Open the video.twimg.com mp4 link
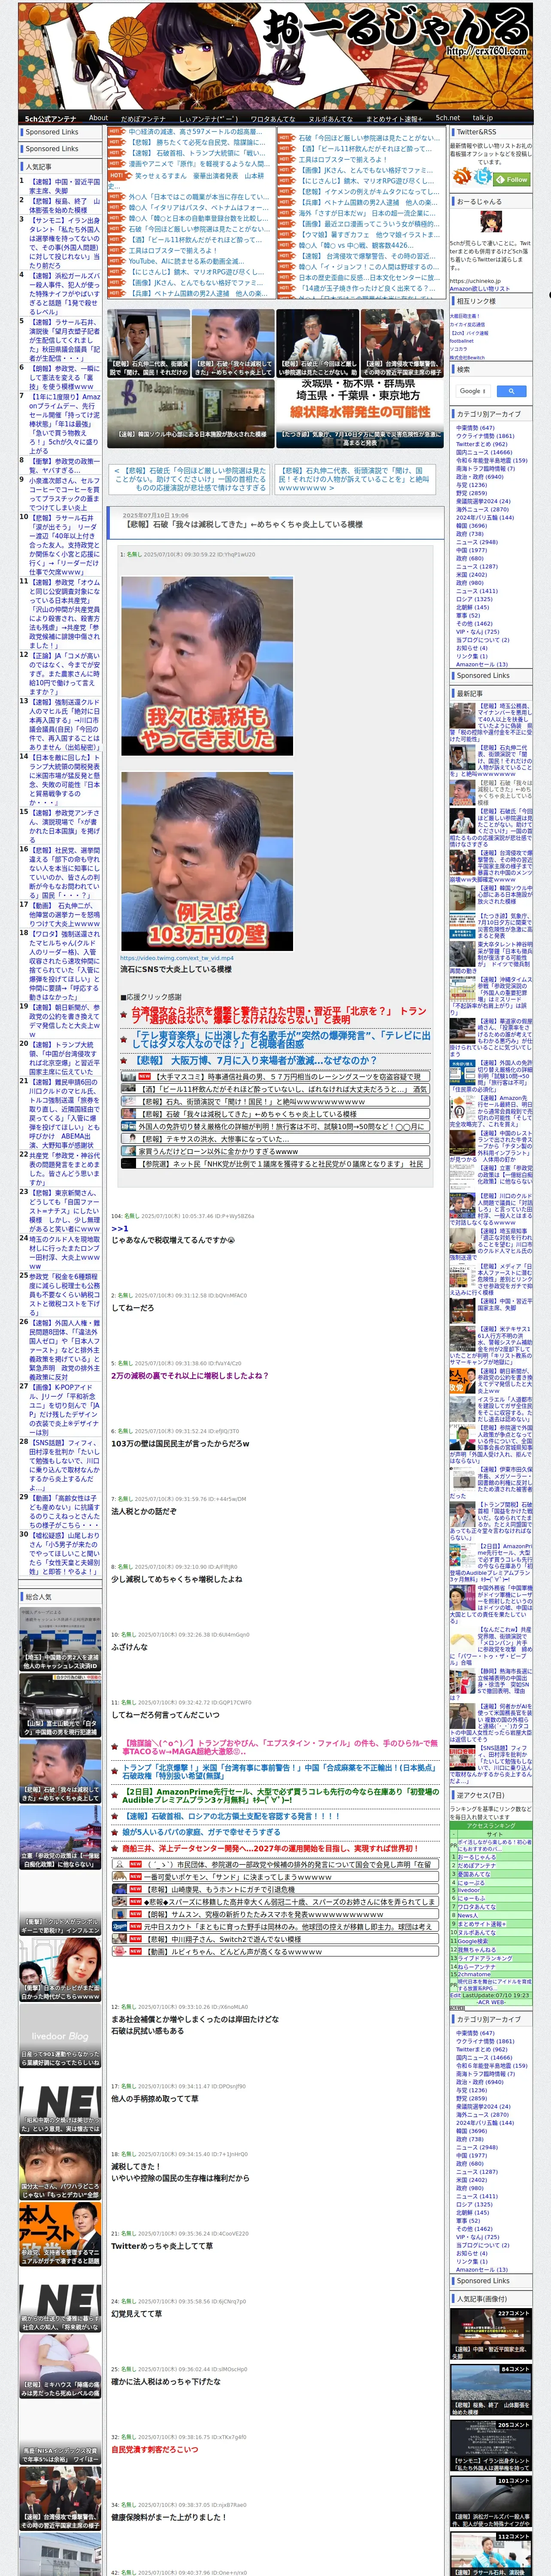The width and height of the screenshot is (551, 2576). tap(177, 958)
